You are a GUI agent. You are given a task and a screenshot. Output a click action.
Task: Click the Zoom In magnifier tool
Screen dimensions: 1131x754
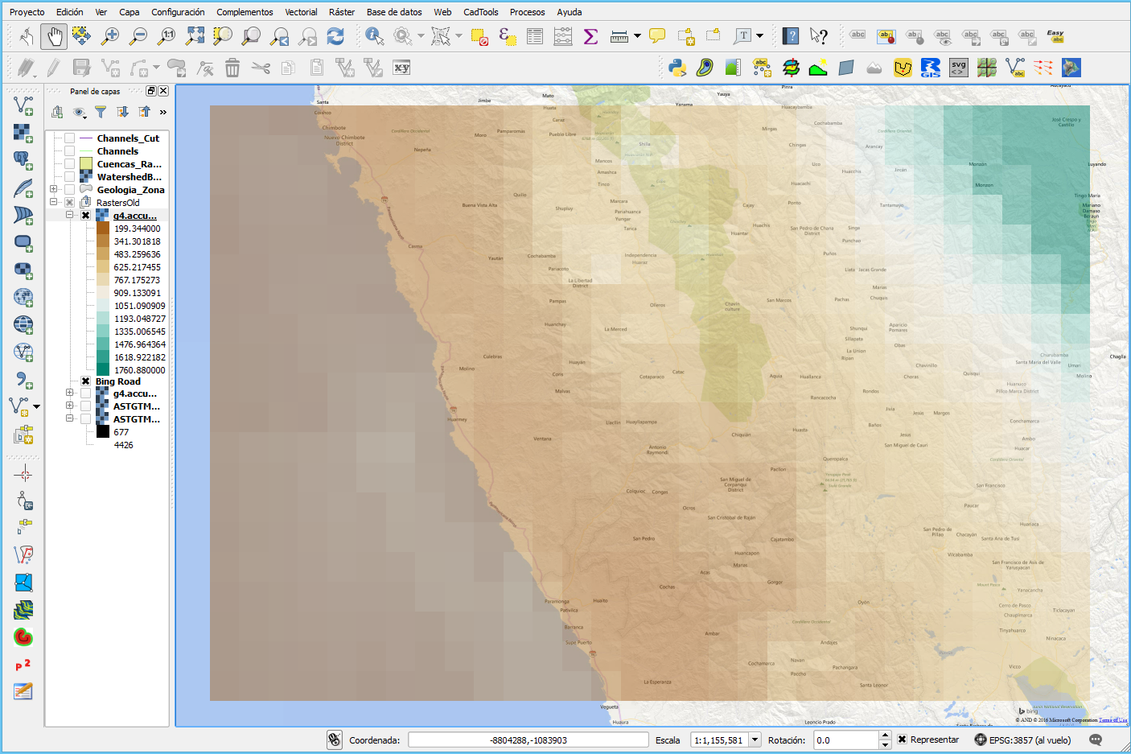[110, 36]
